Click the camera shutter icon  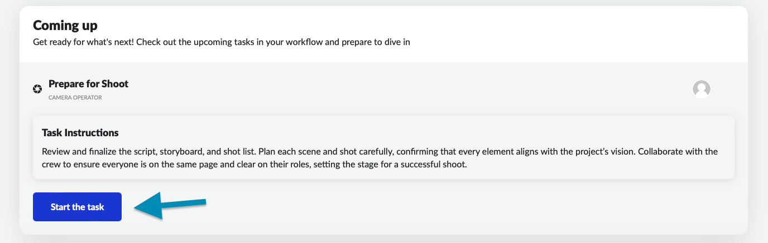tap(37, 89)
